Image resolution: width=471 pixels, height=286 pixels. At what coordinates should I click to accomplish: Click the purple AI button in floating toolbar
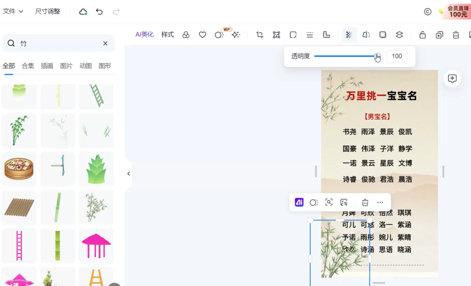[x=299, y=202]
